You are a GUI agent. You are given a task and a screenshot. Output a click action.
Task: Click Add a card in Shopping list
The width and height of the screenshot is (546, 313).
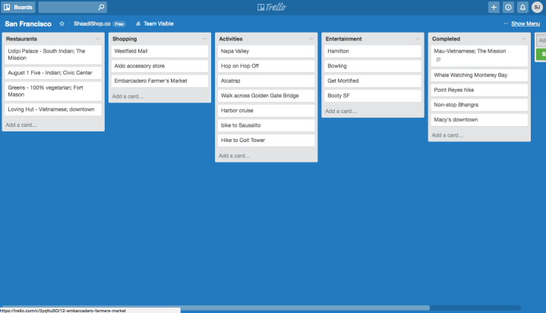click(128, 96)
